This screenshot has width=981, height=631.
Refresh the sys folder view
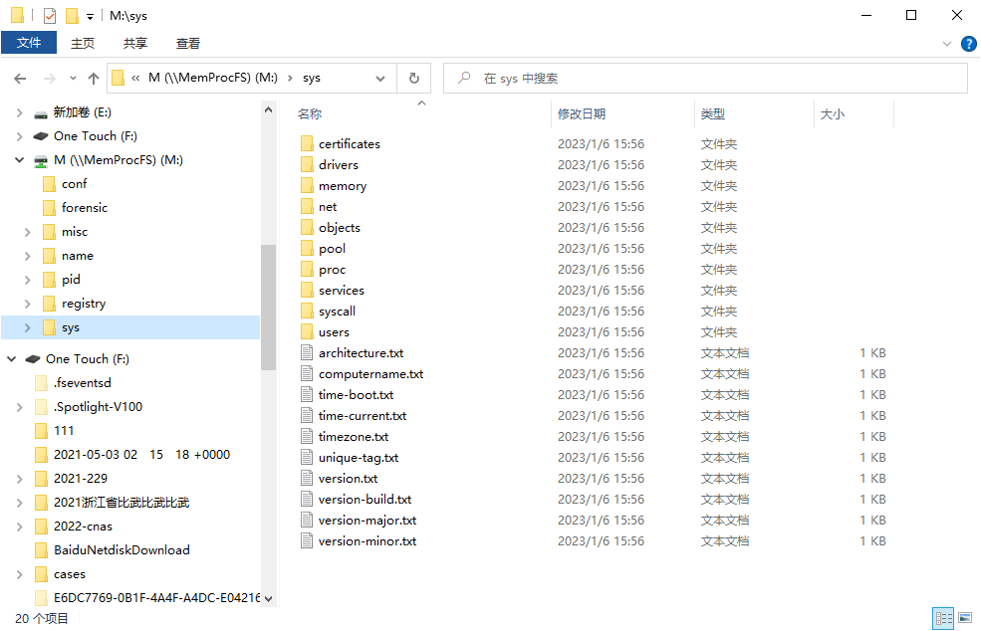coord(414,79)
